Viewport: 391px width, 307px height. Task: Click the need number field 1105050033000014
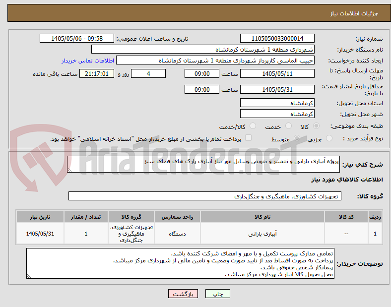(x=277, y=38)
